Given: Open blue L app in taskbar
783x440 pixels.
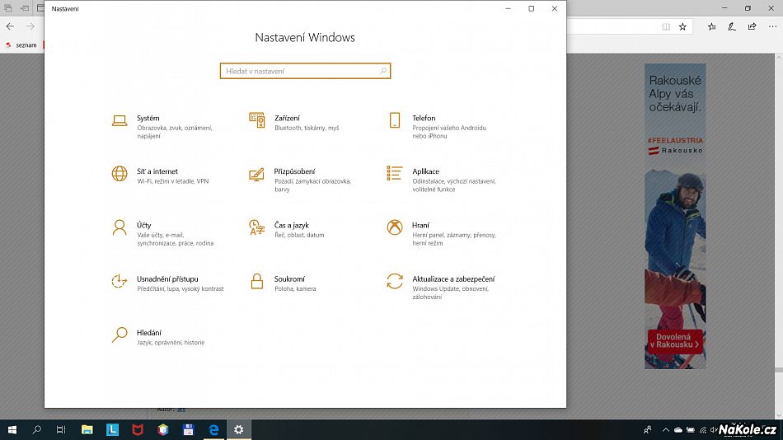Looking at the screenshot, I should pos(112,429).
